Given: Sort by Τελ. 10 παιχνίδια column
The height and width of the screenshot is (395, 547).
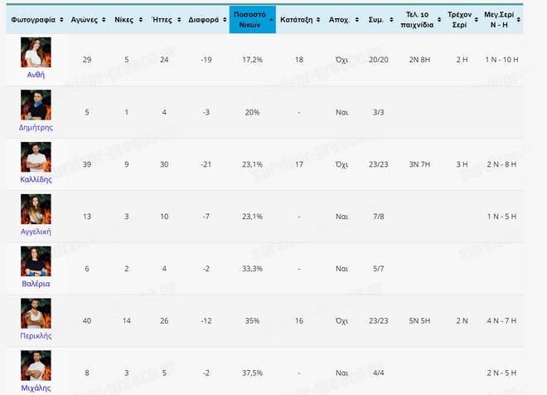Looking at the screenshot, I should click(x=418, y=18).
